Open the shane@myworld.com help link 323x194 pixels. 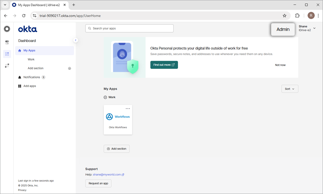point(107,175)
